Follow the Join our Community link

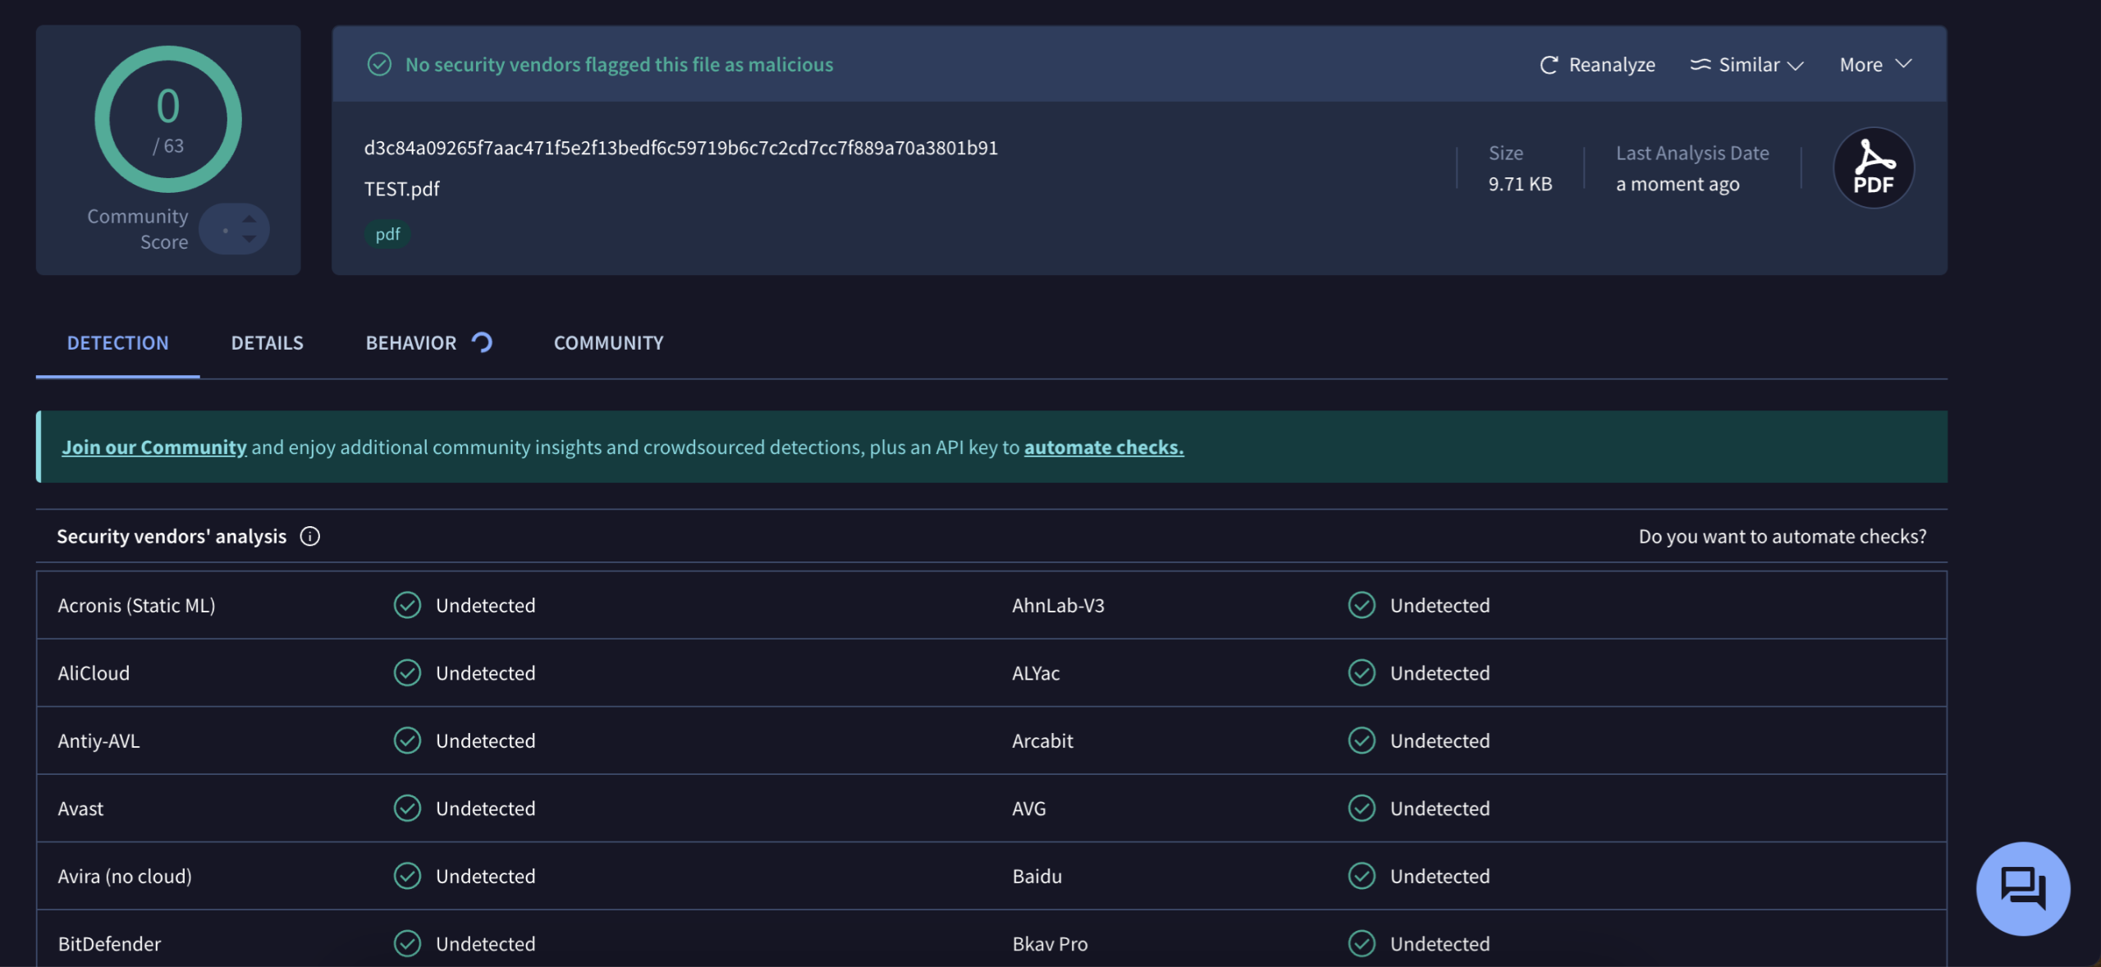[x=154, y=447]
